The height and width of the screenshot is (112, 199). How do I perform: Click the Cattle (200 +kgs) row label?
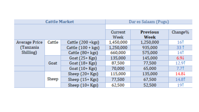(x=83, y=42)
